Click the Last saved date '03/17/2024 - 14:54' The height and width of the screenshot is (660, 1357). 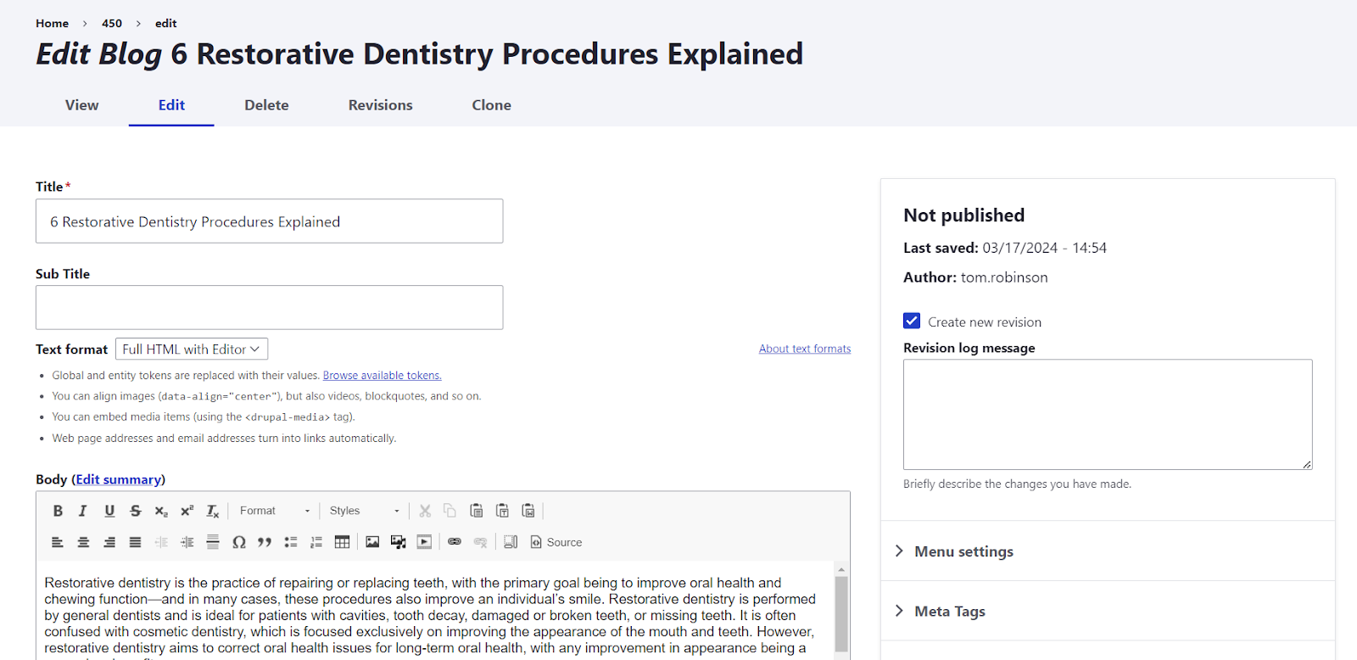(x=1045, y=248)
